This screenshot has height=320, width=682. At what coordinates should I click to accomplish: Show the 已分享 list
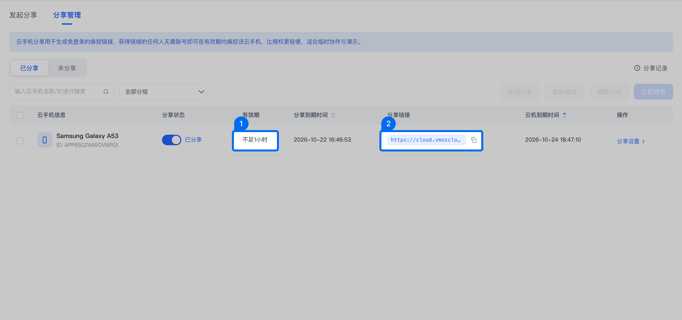tap(30, 68)
